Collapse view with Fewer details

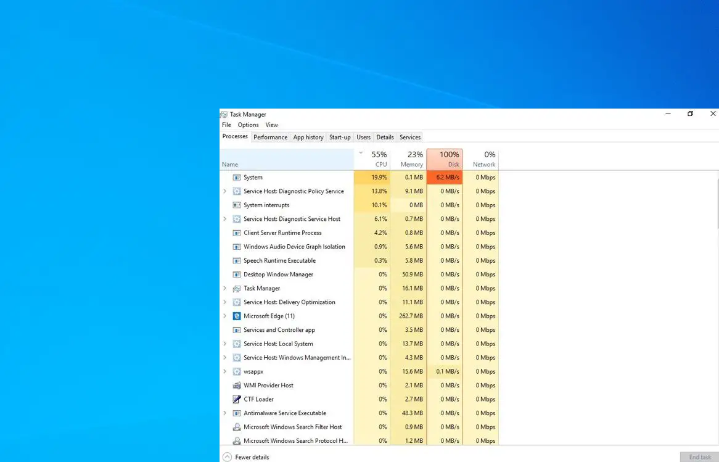point(246,457)
